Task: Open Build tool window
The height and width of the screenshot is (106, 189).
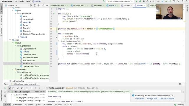Action: point(58,105)
